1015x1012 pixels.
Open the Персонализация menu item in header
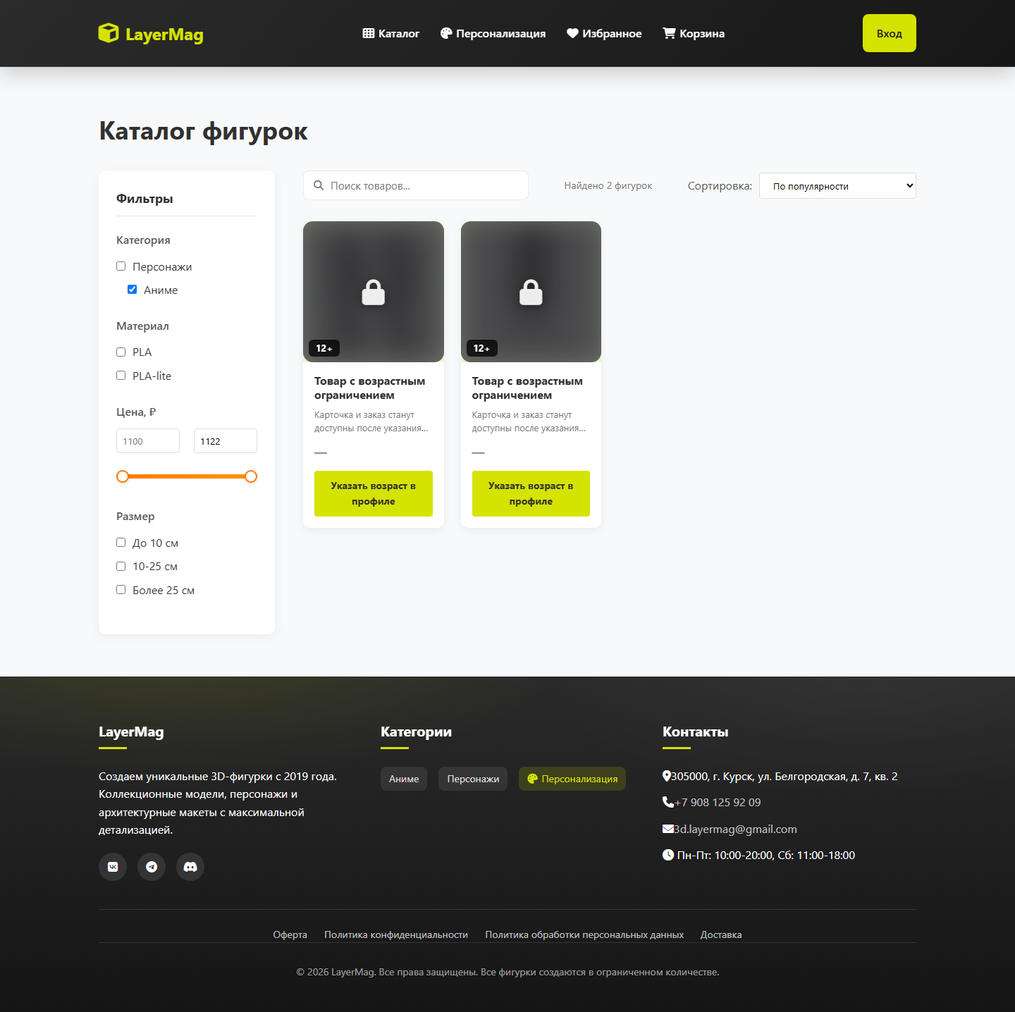click(x=493, y=33)
